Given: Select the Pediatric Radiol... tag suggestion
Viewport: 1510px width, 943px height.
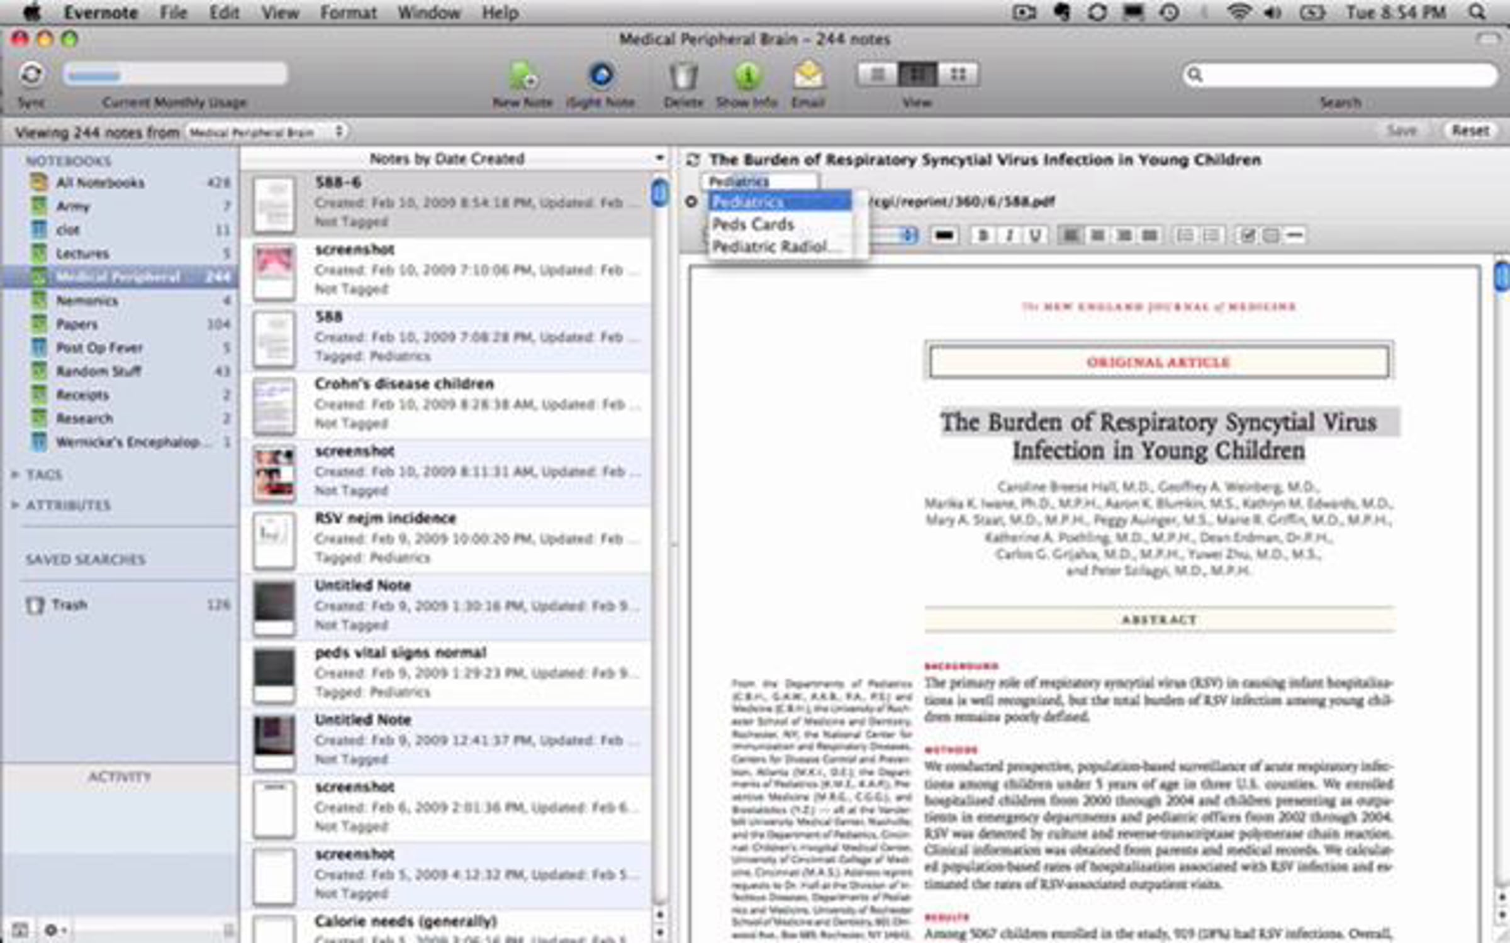Looking at the screenshot, I should coord(779,246).
